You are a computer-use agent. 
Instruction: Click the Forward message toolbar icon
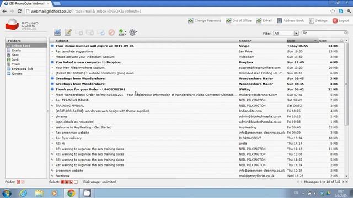(x=100, y=32)
